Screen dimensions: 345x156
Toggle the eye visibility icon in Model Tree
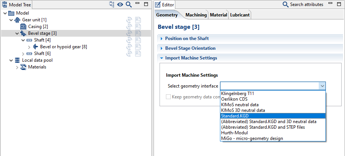[120, 4]
